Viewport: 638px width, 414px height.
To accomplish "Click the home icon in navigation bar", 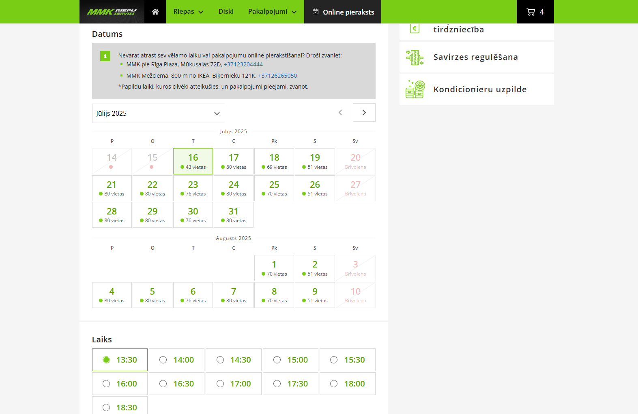I will tap(155, 12).
